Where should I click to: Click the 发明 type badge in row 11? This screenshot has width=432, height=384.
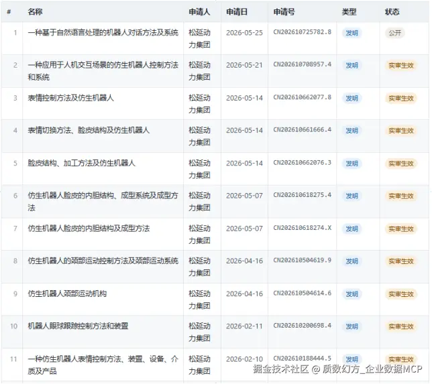pyautogui.click(x=352, y=359)
